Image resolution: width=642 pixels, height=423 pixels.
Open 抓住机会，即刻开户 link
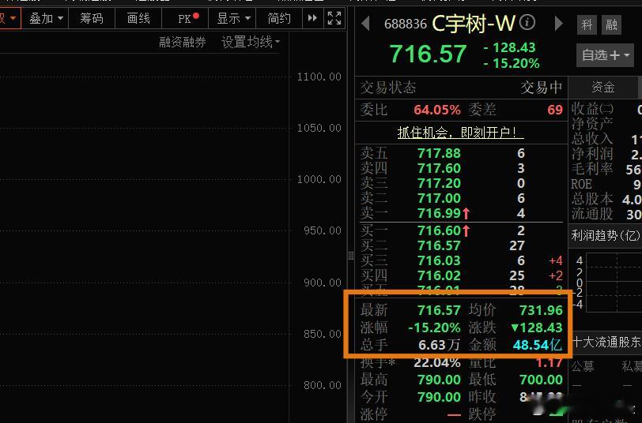pyautogui.click(x=461, y=133)
